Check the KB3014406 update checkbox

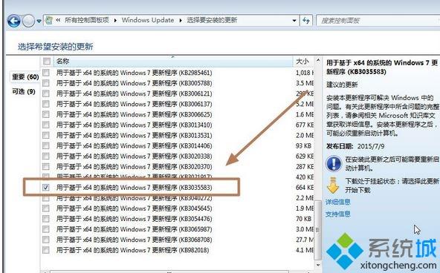[x=46, y=145]
